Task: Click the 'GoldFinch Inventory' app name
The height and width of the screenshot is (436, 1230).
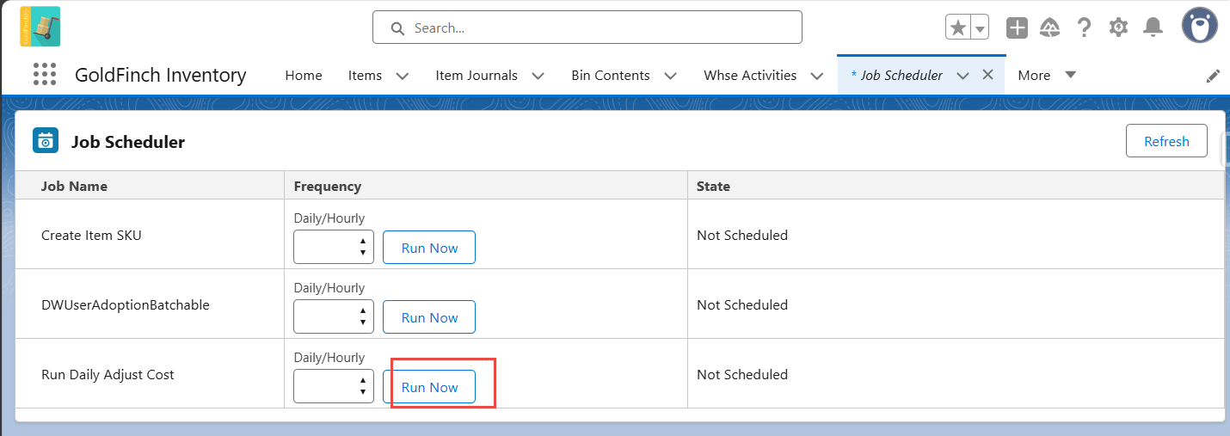Action: (161, 75)
